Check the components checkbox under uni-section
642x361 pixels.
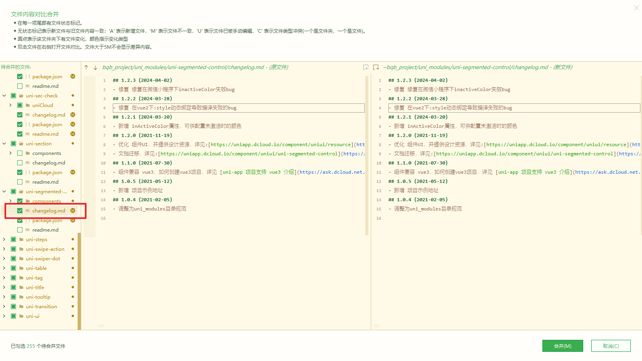pos(20,153)
